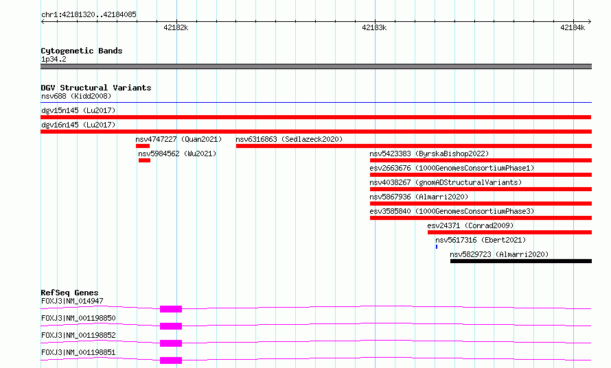Image resolution: width=611 pixels, height=368 pixels.
Task: Click the thin blue nsv688 feature line
Action: point(316,102)
